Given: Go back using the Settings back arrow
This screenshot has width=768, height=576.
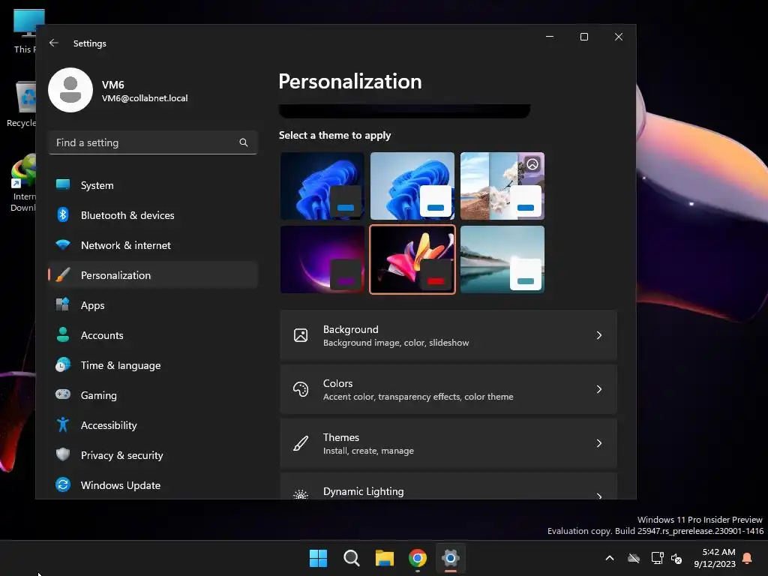Looking at the screenshot, I should pyautogui.click(x=54, y=43).
